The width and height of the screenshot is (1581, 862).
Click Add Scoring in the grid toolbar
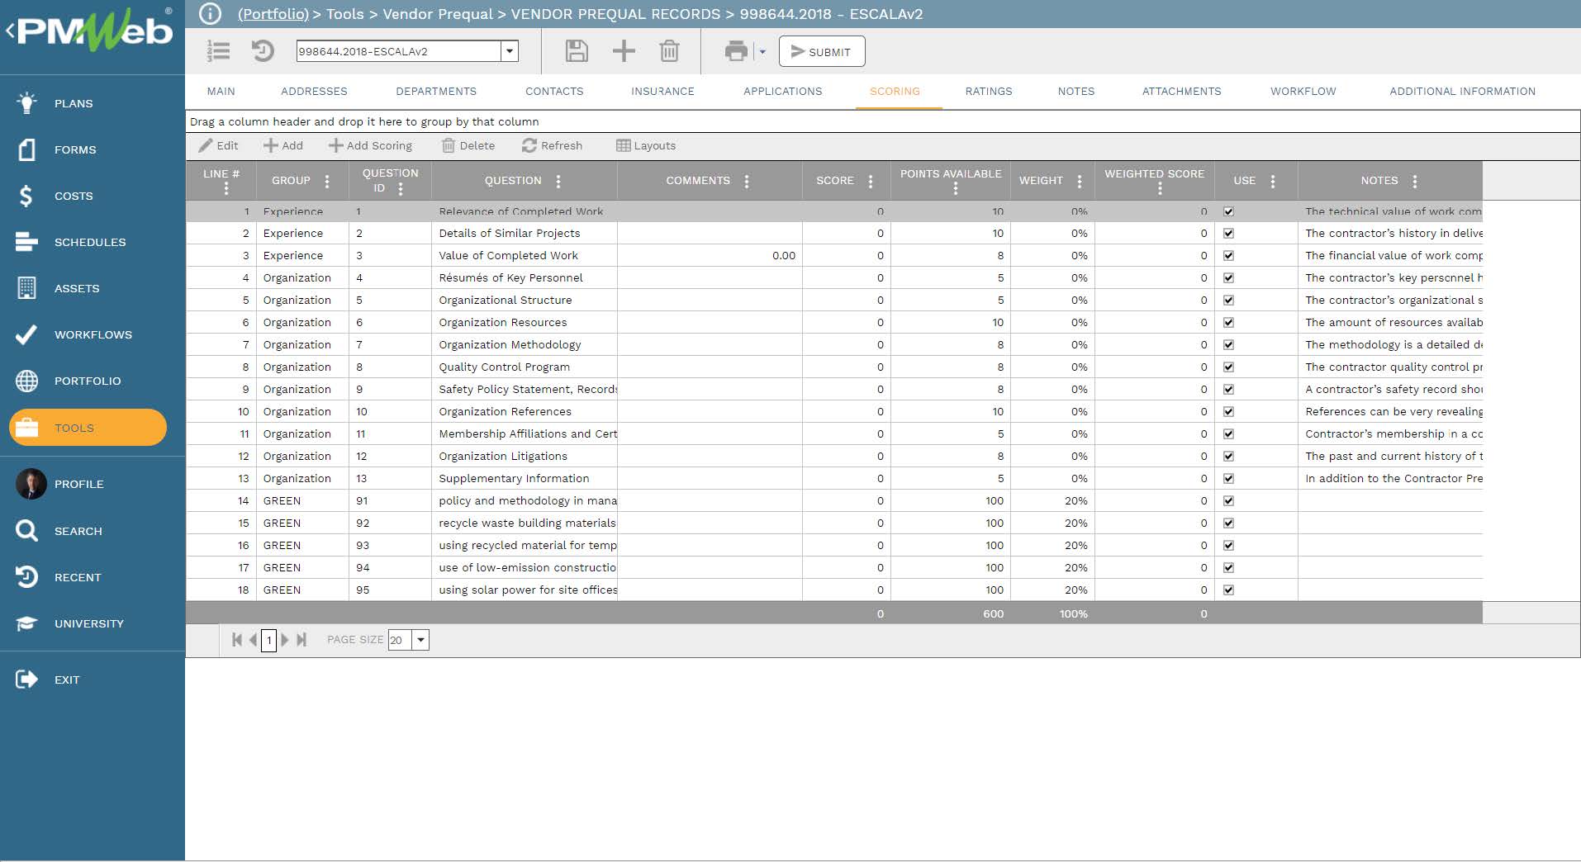371,146
